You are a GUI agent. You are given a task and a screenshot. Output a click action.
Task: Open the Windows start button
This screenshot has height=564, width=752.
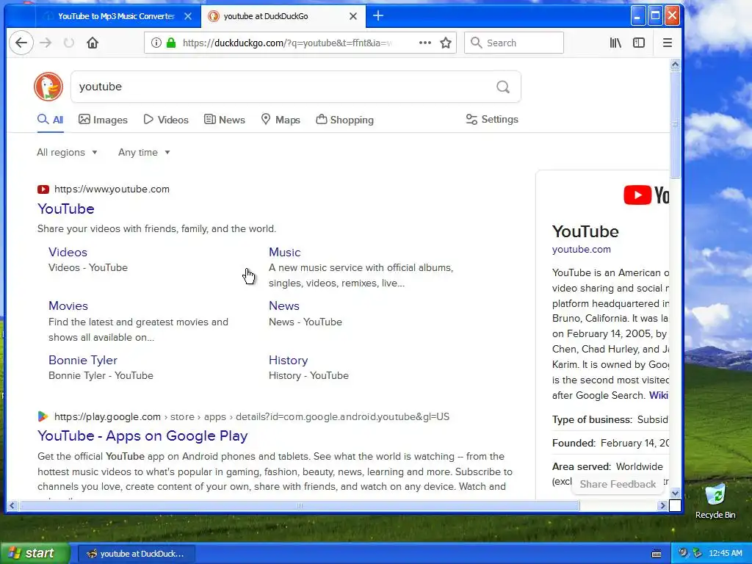(35, 553)
